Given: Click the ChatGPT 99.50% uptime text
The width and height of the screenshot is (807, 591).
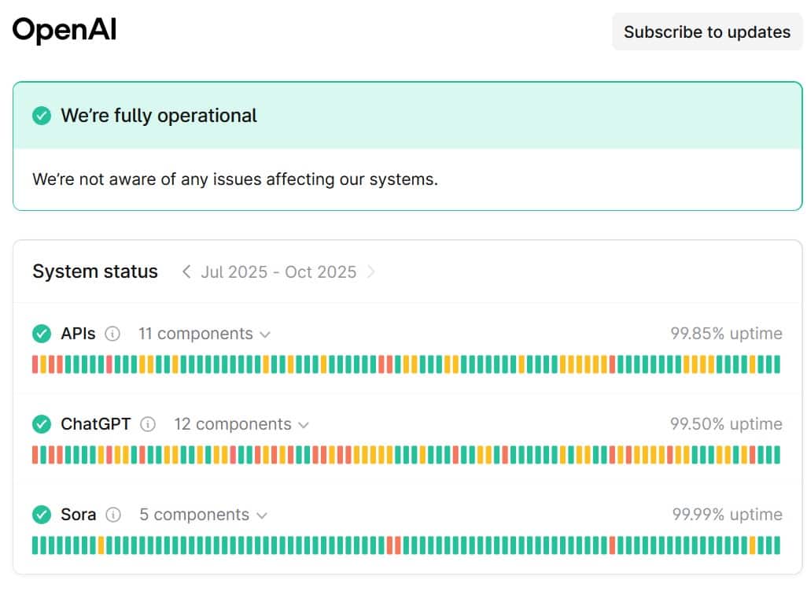Looking at the screenshot, I should (x=726, y=424).
